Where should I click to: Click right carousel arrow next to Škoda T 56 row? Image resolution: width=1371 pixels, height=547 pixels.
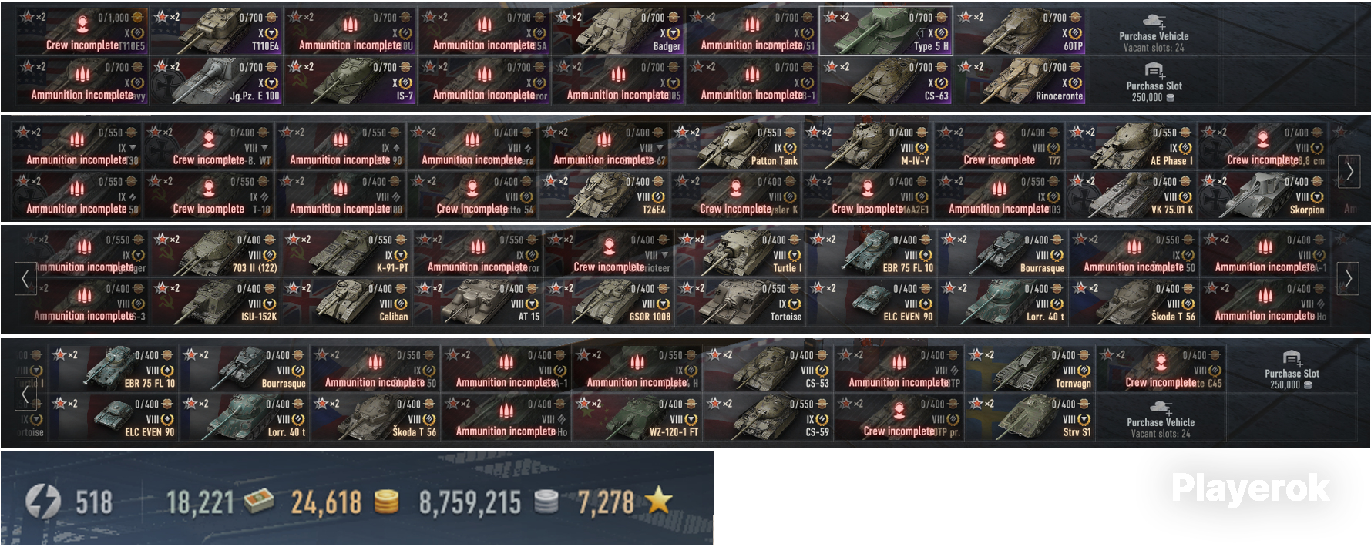1348,278
